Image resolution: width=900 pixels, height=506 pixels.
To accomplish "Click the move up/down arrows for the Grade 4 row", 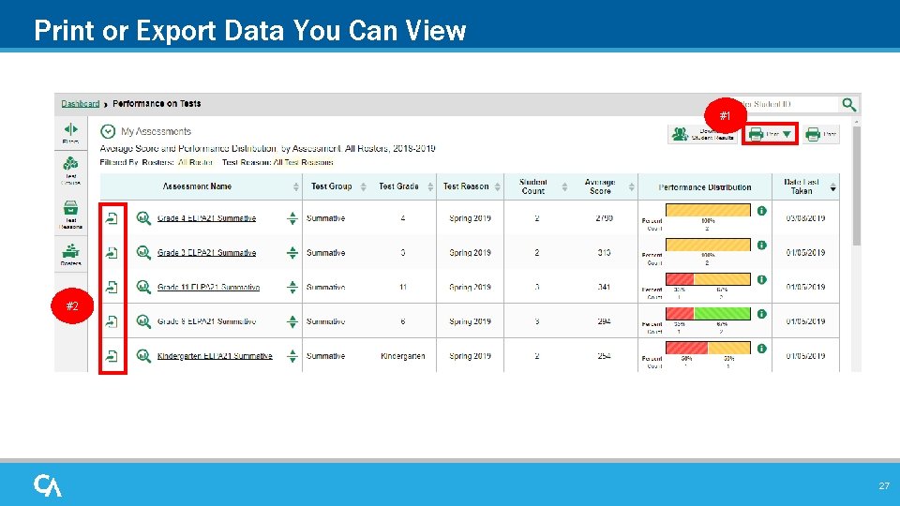I will pyautogui.click(x=292, y=218).
